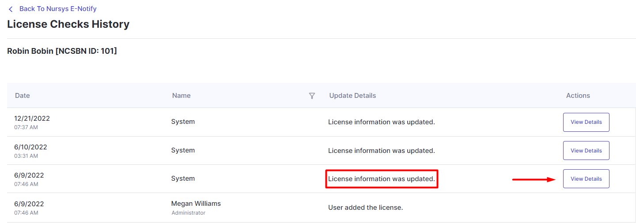
Task: Click the 12/21/2022 date cell
Action: 32,119
